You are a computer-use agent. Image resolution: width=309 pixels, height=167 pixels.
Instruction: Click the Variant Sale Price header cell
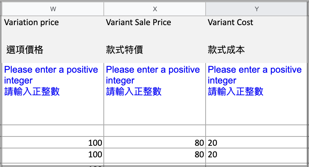155,39
